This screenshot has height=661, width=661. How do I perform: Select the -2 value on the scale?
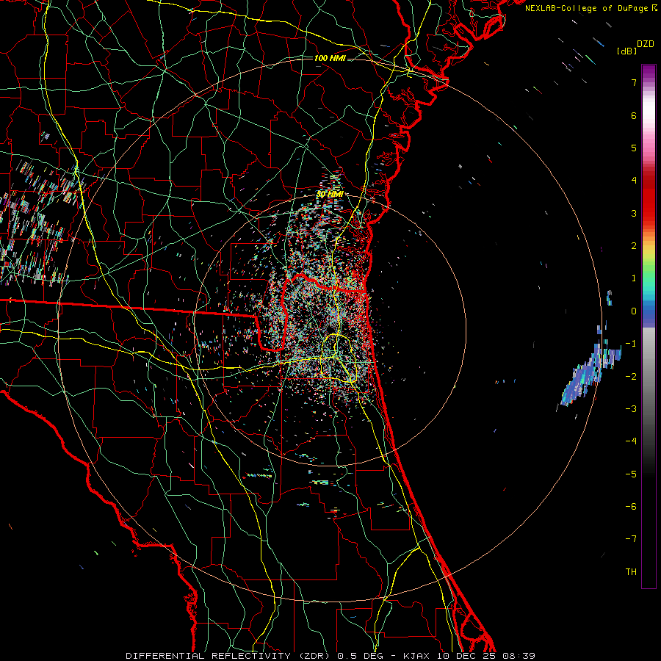(x=631, y=376)
